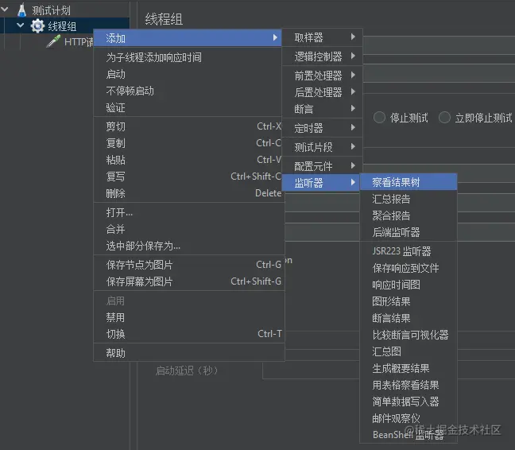Click the test plan flask icon
This screenshot has height=450, width=515.
click(x=21, y=10)
